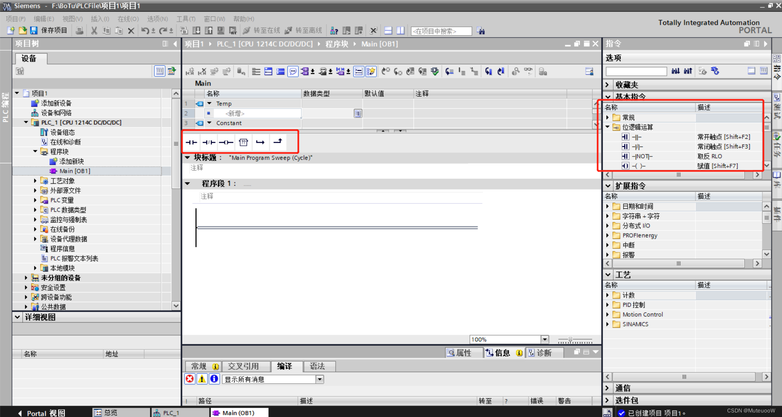Toggle the information message filter
This screenshot has width=782, height=417.
[x=214, y=379]
